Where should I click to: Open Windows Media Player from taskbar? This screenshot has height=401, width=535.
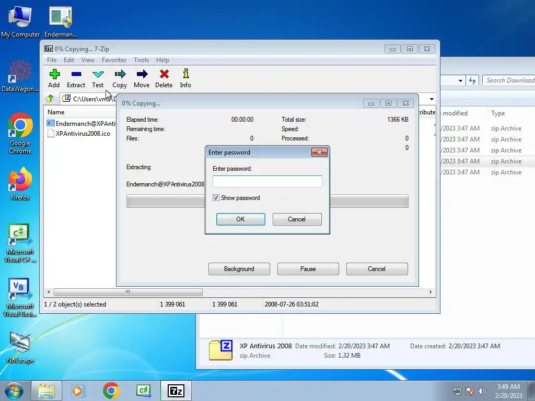(78, 391)
